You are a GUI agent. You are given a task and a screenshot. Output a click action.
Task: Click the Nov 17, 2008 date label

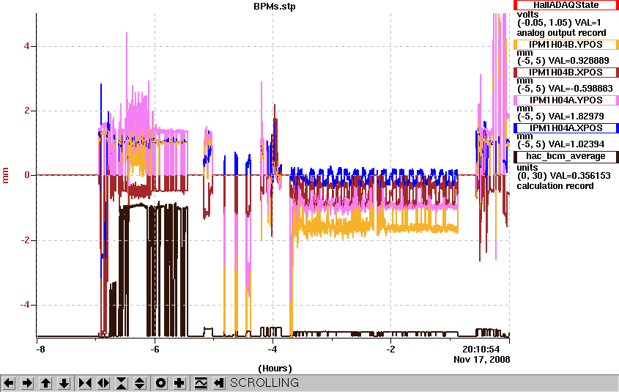481,360
